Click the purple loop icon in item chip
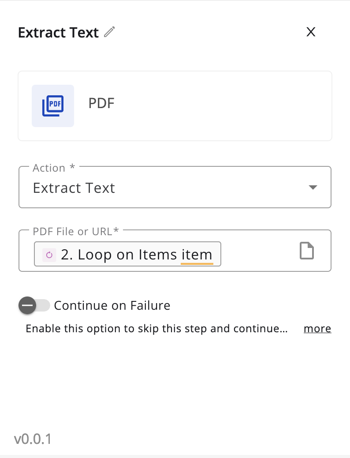 tap(49, 255)
